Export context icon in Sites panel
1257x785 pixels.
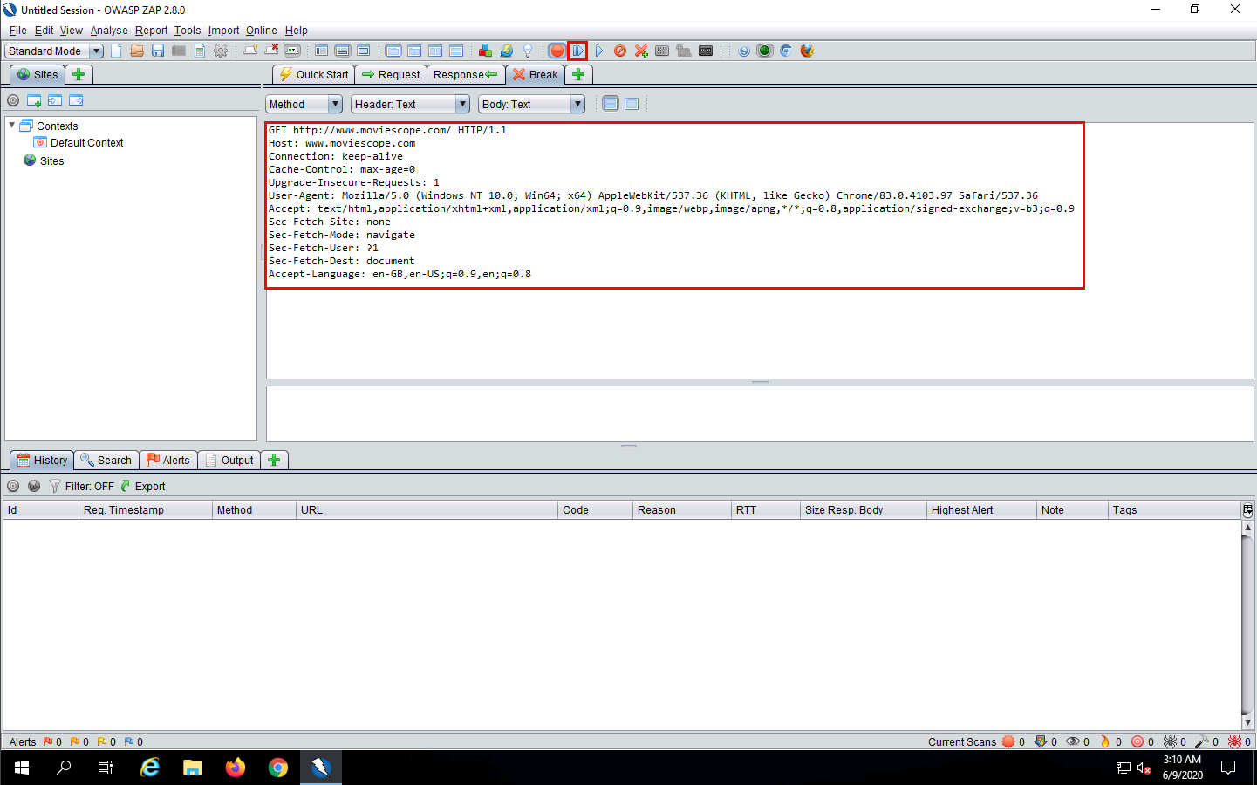[x=76, y=100]
